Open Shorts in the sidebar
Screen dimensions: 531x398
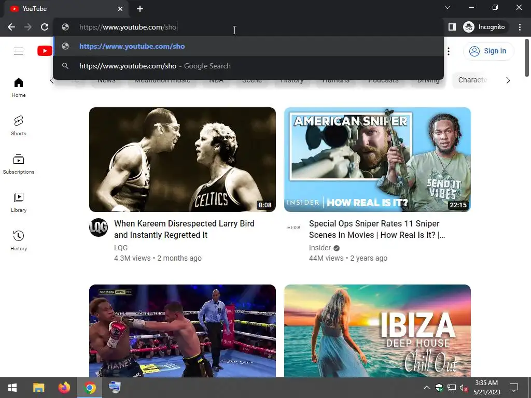click(x=19, y=126)
